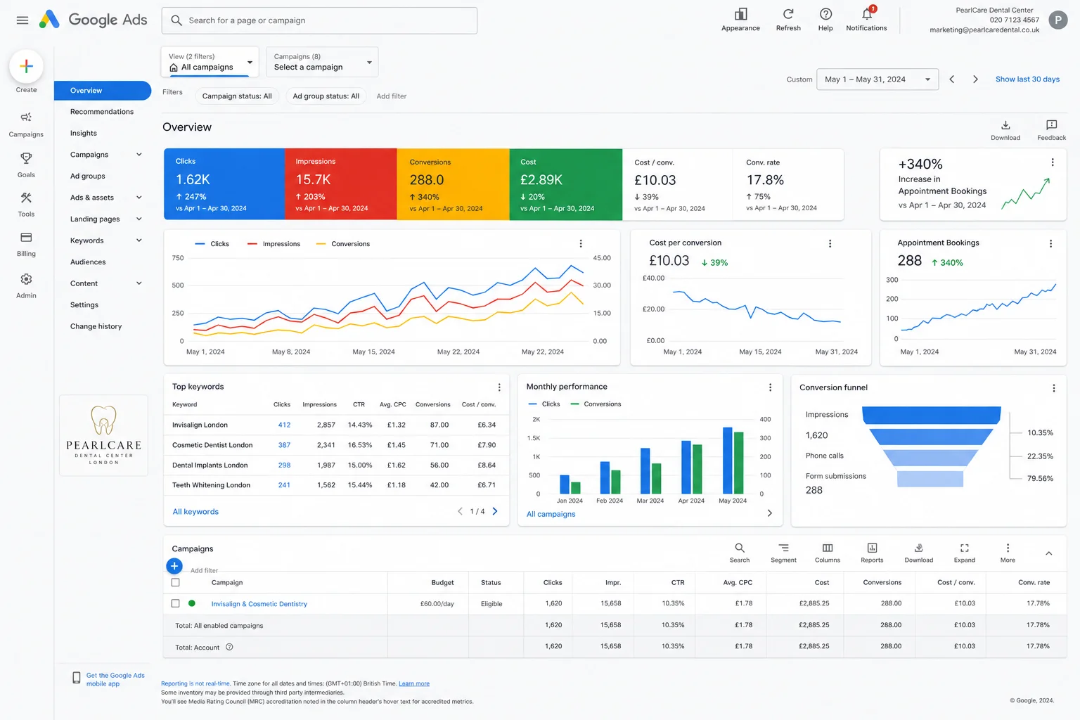
Task: Click the Create plus button
Action: pyautogui.click(x=26, y=66)
